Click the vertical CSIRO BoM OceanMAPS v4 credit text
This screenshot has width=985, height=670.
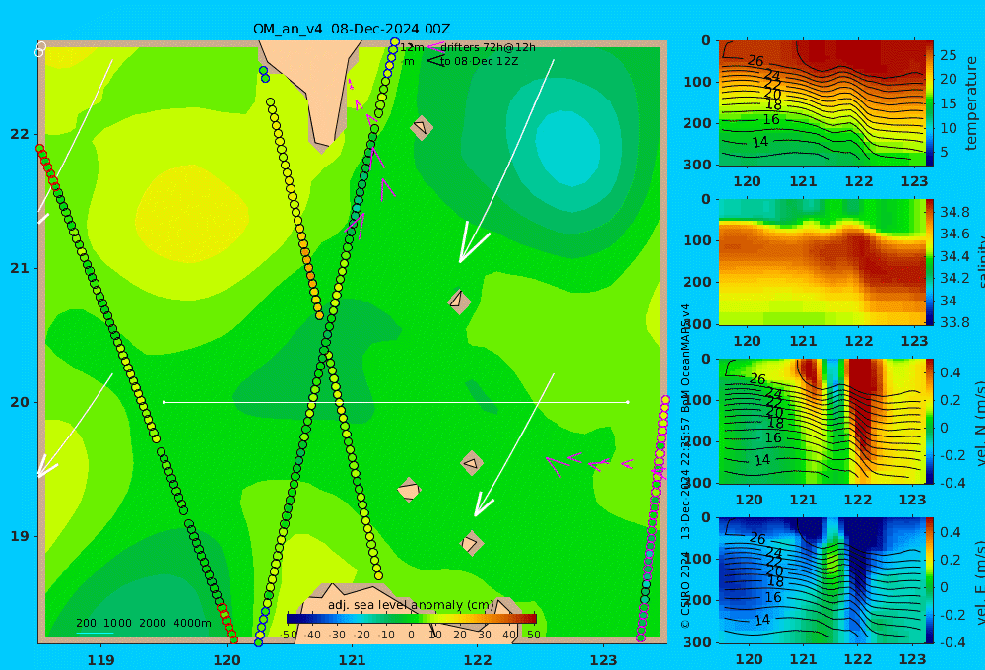pos(685,466)
